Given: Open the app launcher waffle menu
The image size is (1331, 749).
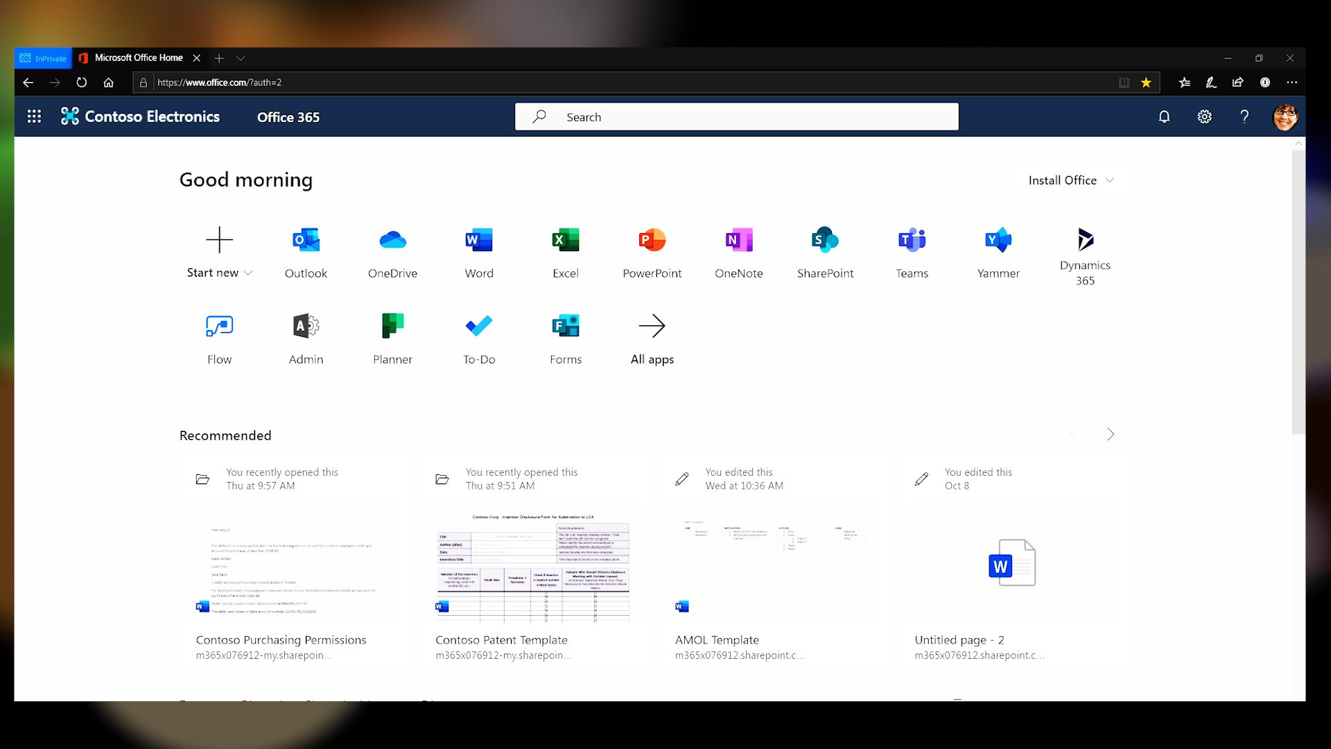Looking at the screenshot, I should tap(34, 117).
